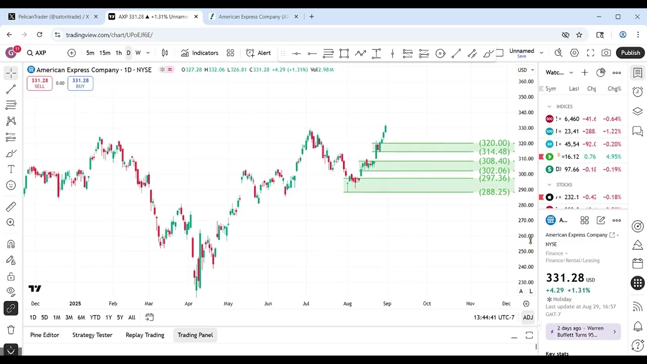This screenshot has width=647, height=364.
Task: Open the Trading Panel tab
Action: point(195,335)
